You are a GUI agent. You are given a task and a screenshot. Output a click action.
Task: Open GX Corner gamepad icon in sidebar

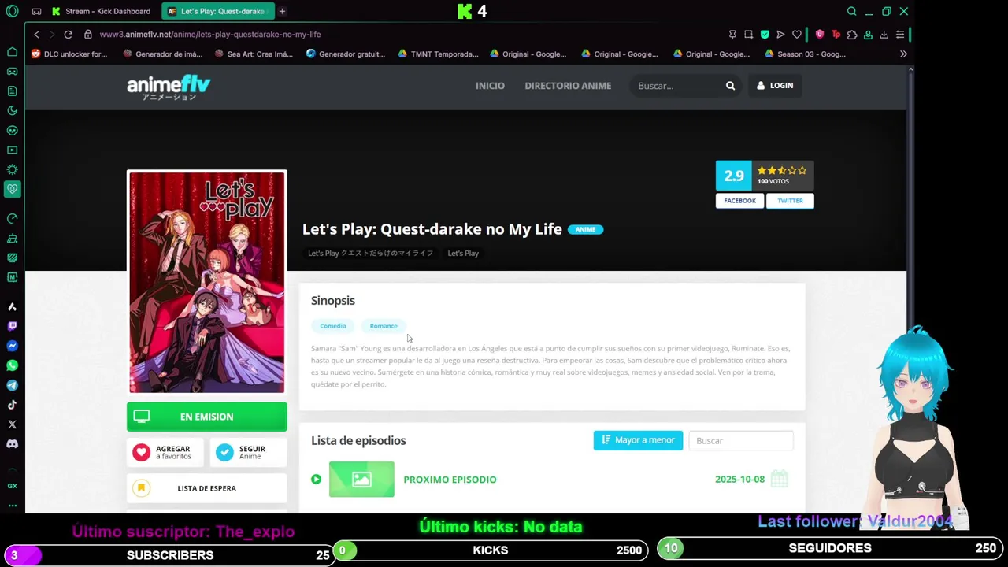pos(12,72)
